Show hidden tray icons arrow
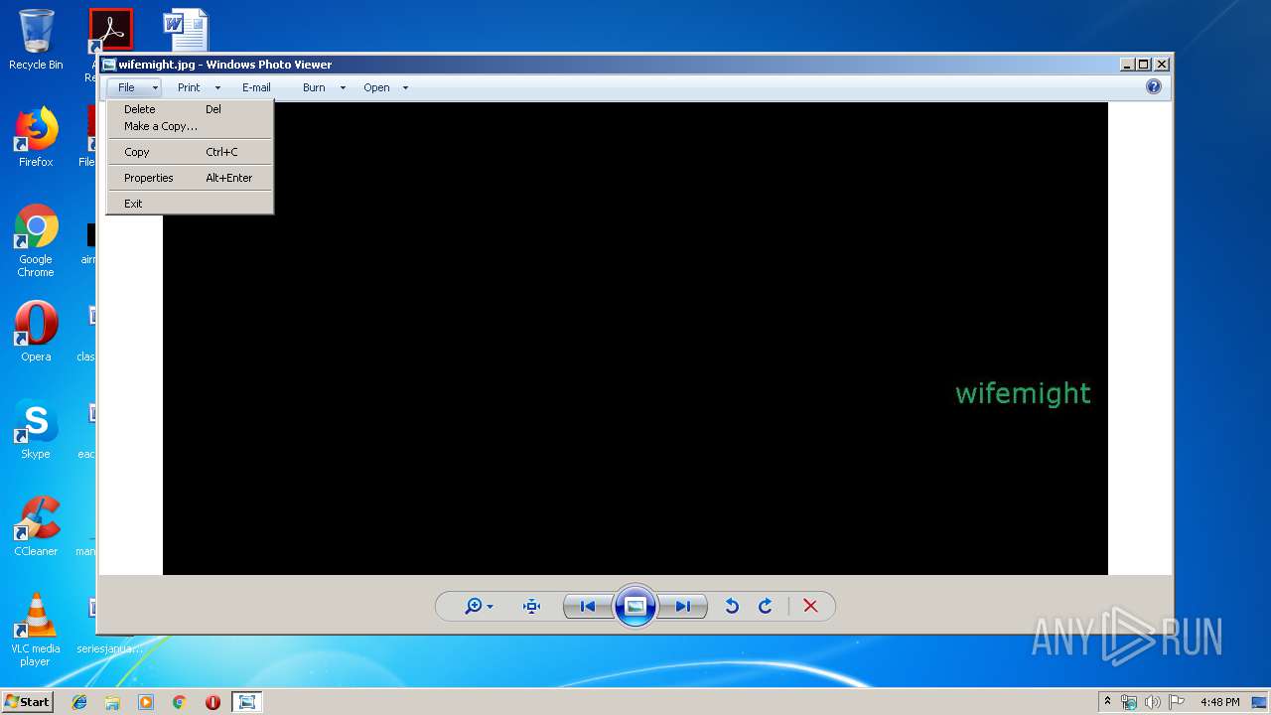Screen dimensions: 1271x715 (1107, 702)
